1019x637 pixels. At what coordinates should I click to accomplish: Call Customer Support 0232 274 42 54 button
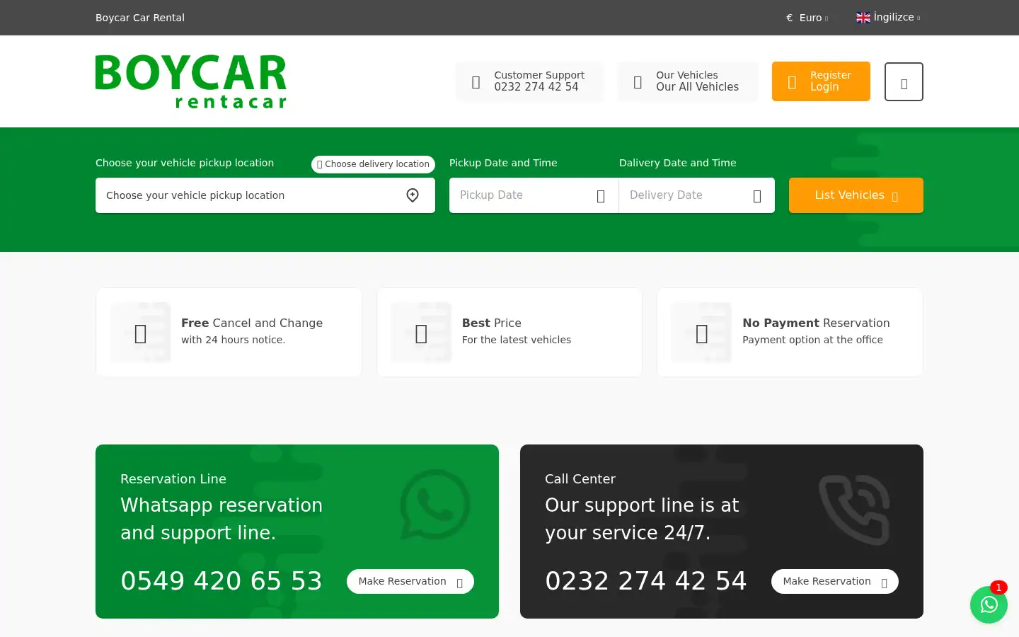tap(529, 81)
